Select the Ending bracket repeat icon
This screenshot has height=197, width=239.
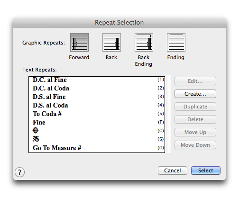[x=176, y=42]
